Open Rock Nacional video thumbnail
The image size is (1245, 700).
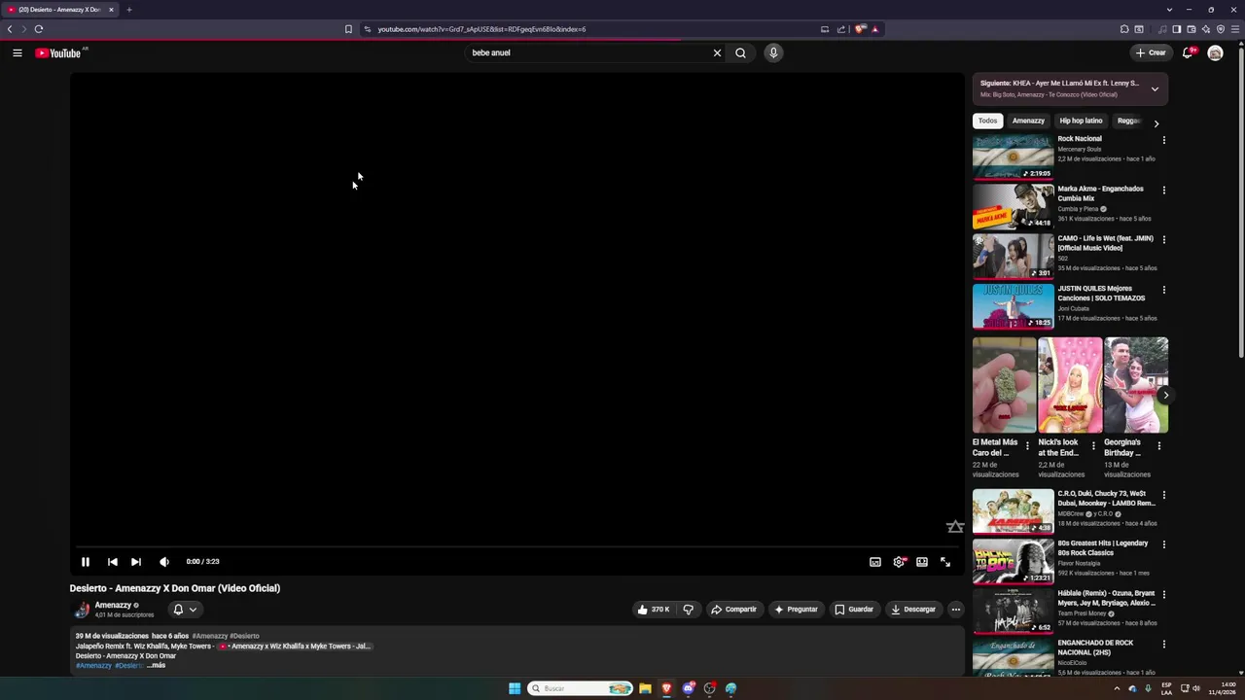click(1013, 157)
